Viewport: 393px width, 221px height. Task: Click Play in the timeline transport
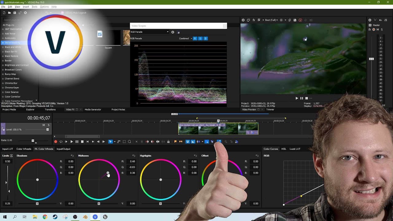click(x=72, y=142)
